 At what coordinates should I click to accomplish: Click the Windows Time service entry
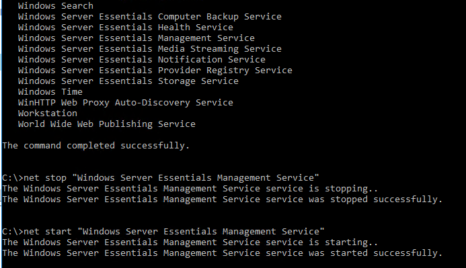point(50,92)
